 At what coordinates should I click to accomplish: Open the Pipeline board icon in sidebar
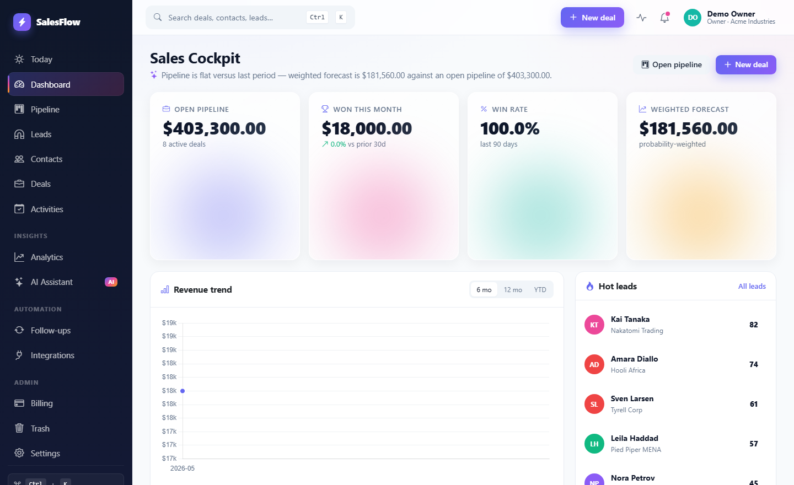point(19,109)
